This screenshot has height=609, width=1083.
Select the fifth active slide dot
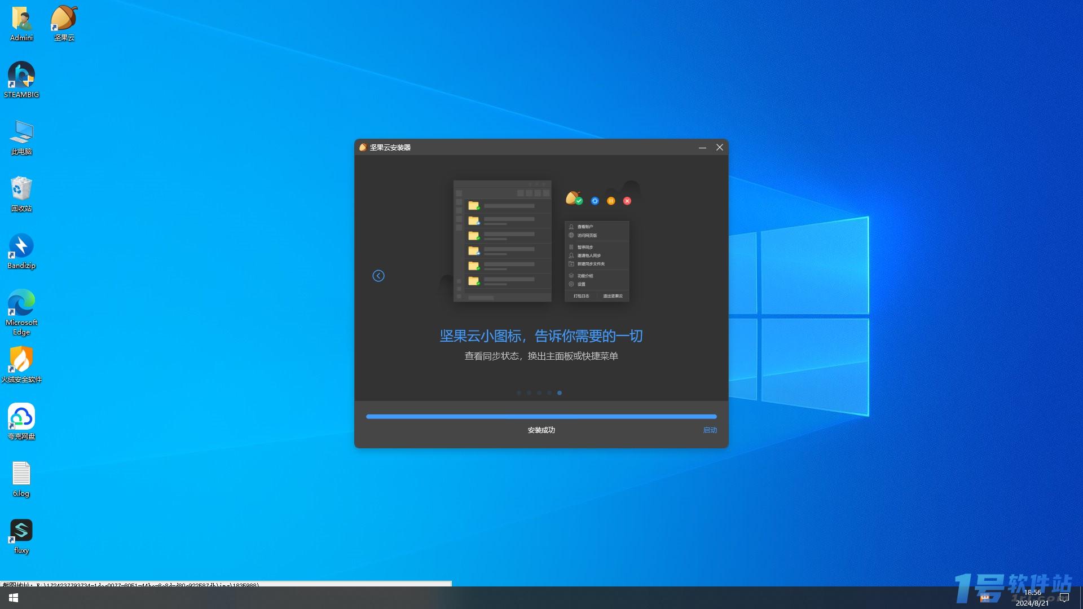(x=560, y=393)
